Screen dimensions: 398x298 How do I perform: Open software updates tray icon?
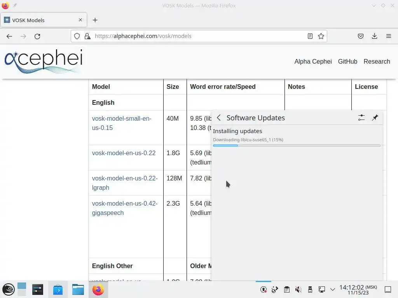point(264,289)
